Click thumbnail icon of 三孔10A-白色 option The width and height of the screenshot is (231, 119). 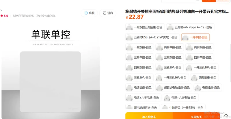pos(159,68)
